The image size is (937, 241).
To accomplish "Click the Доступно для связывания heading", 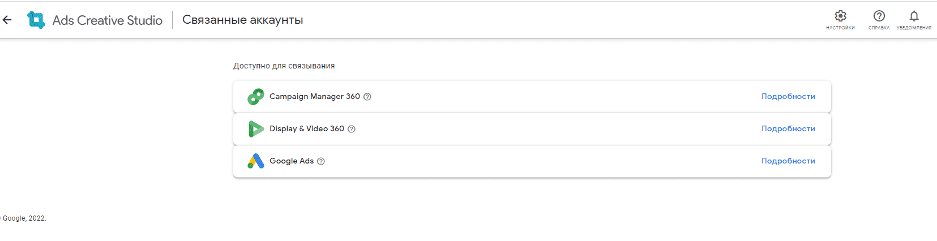I will [x=284, y=66].
